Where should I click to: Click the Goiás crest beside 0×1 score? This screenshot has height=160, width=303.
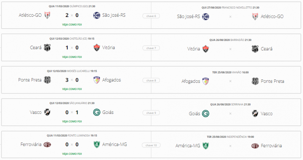click(x=97, y=112)
